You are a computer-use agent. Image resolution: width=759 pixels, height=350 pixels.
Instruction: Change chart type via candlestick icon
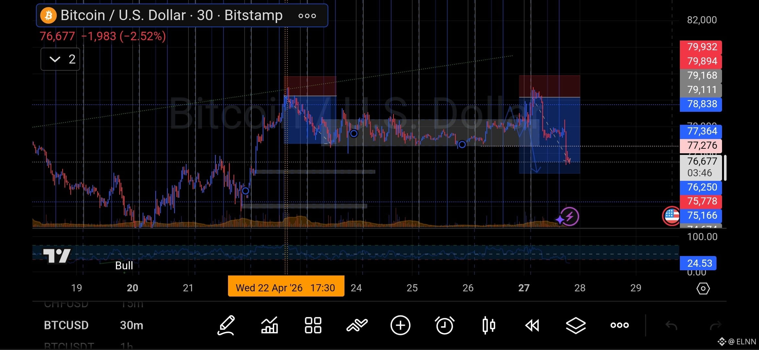[488, 325]
